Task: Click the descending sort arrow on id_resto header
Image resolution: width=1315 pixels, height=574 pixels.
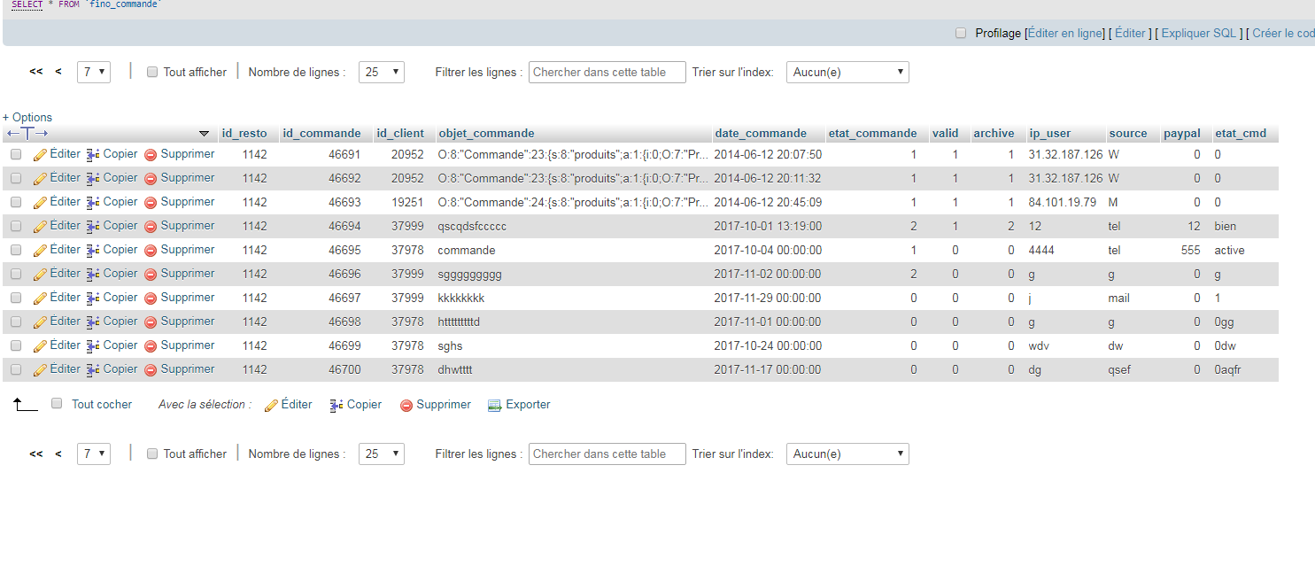Action: pyautogui.click(x=205, y=133)
